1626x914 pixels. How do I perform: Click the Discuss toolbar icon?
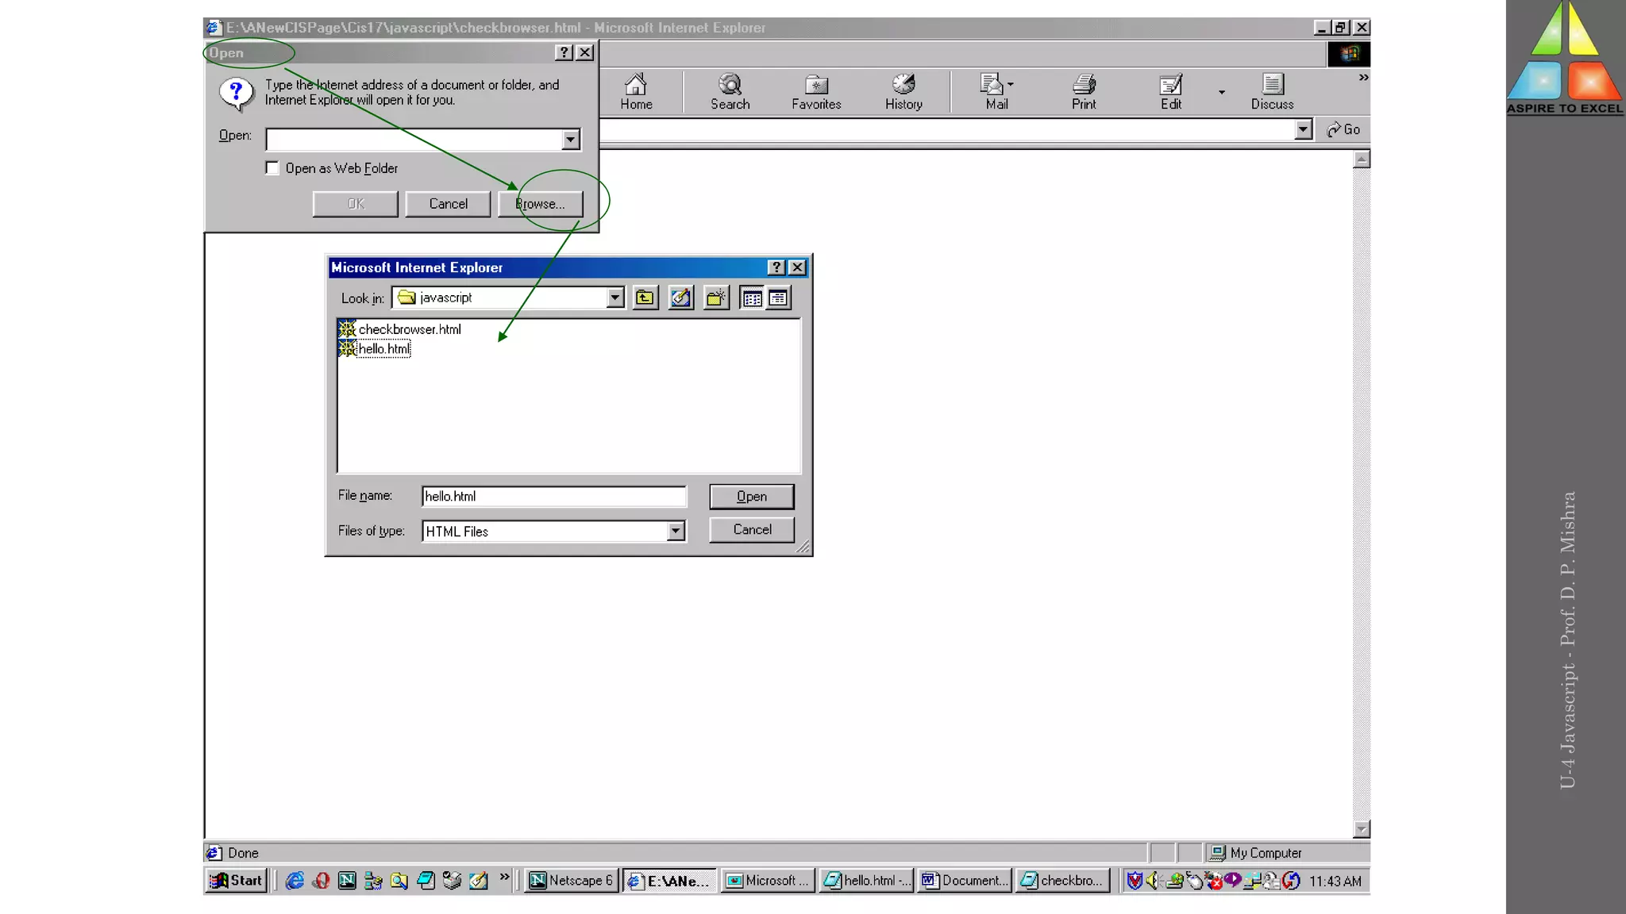[x=1272, y=91]
